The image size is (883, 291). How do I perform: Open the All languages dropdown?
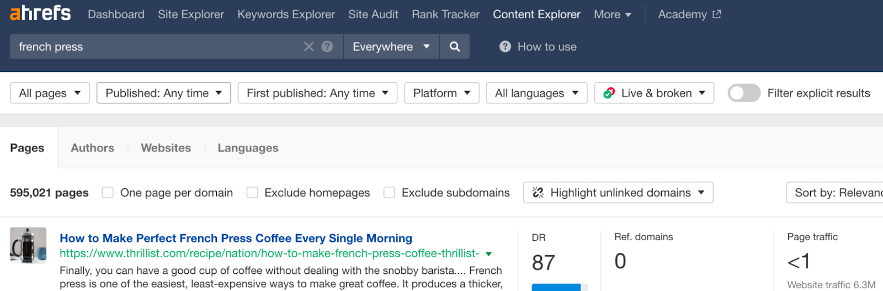pos(536,93)
